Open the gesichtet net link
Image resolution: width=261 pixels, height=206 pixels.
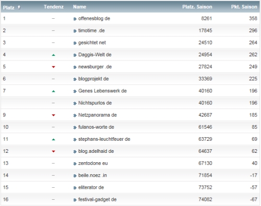(x=92, y=43)
